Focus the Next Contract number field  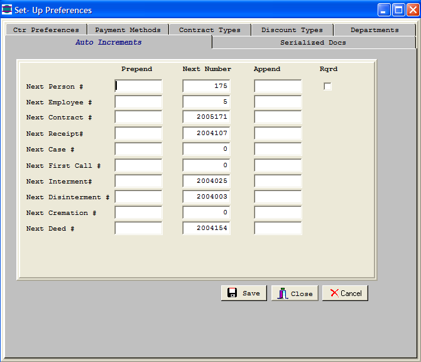206,118
